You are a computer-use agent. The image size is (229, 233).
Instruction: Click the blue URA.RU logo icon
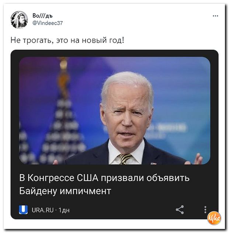[23, 210]
